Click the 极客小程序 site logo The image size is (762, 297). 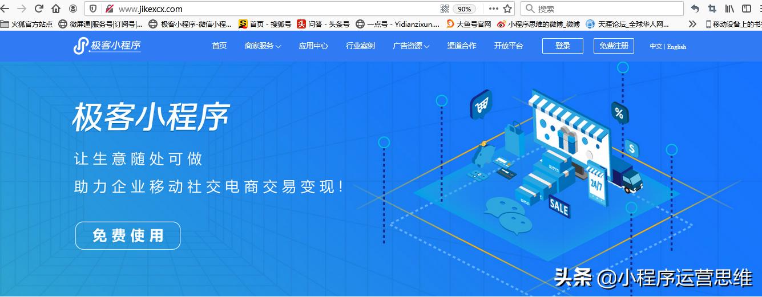click(107, 46)
